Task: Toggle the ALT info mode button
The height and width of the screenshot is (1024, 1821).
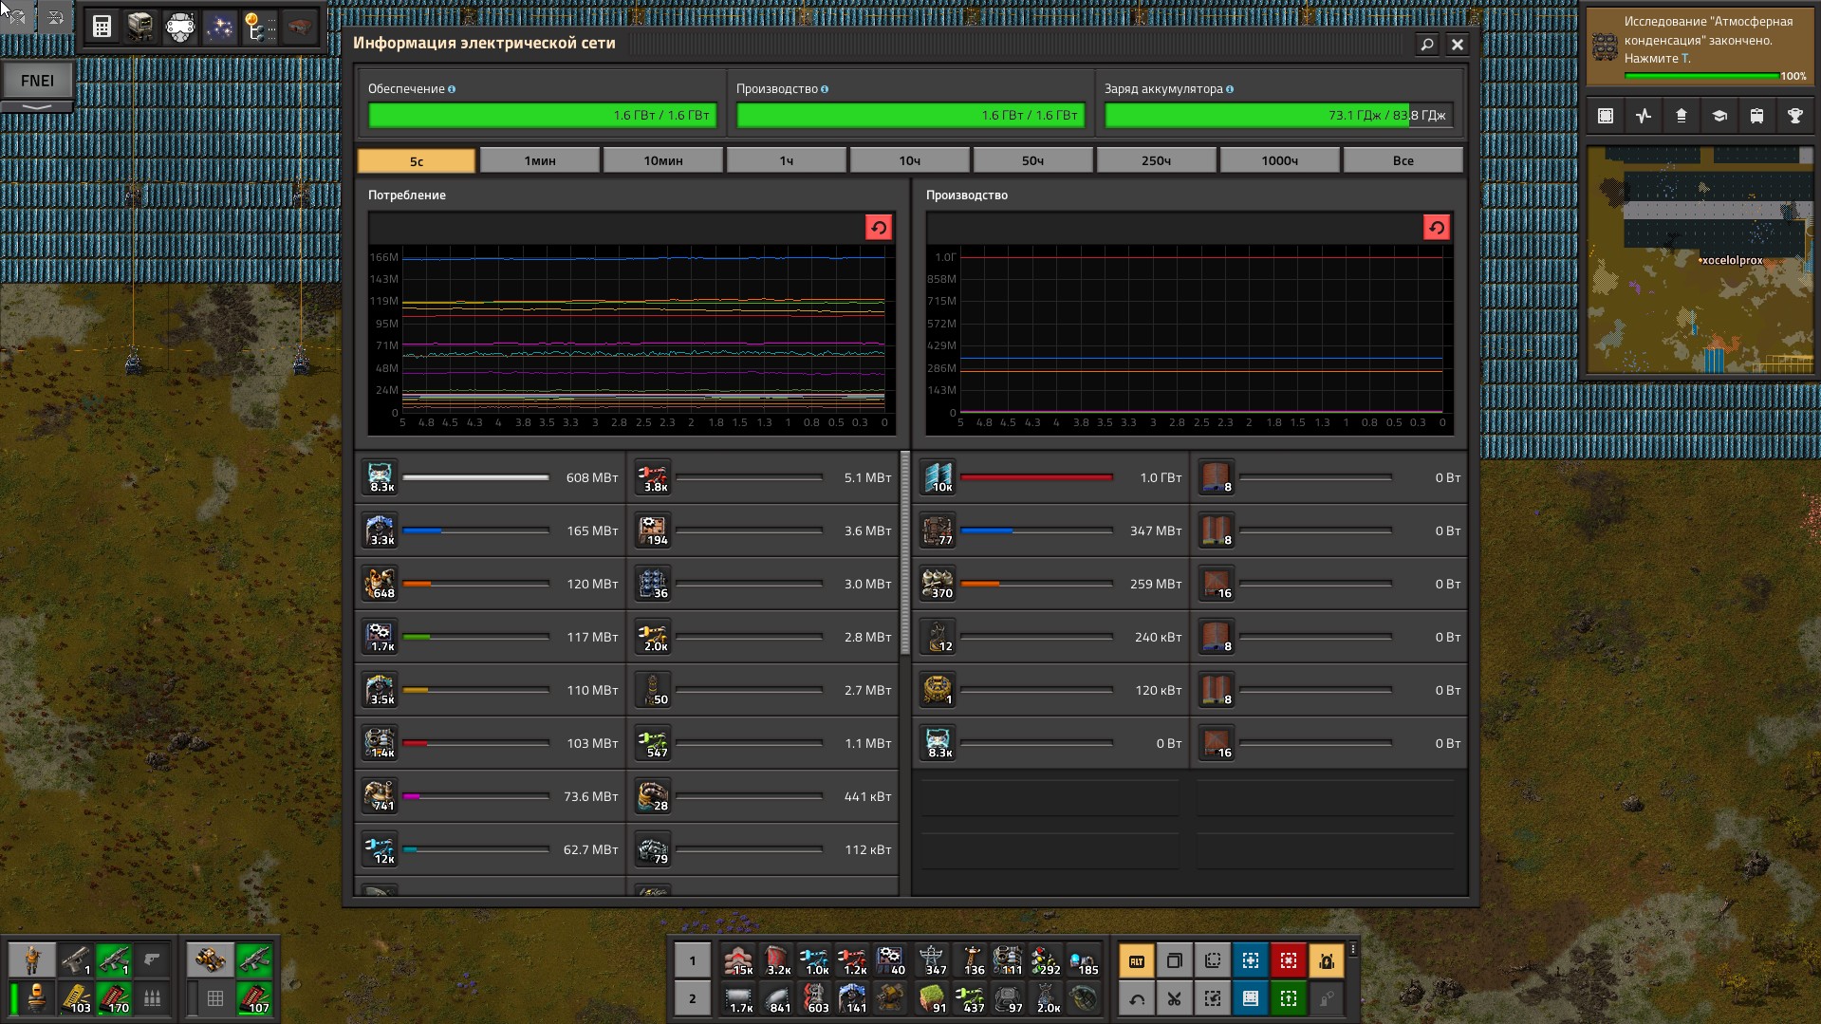Action: click(x=1137, y=960)
